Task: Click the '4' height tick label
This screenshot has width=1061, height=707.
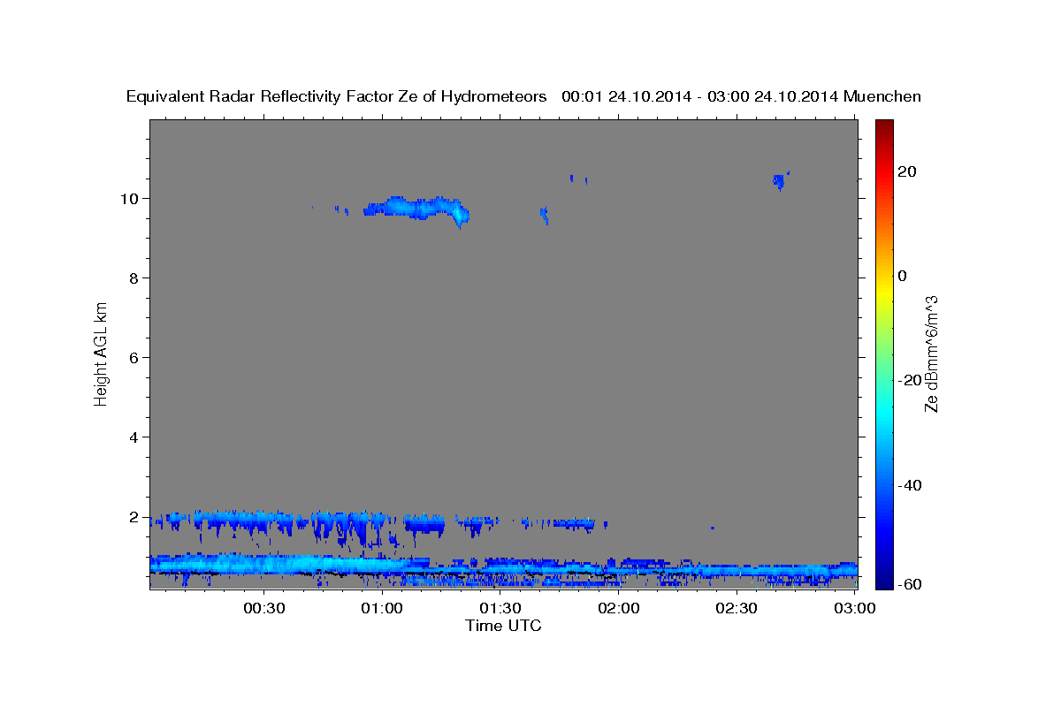Action: [135, 437]
